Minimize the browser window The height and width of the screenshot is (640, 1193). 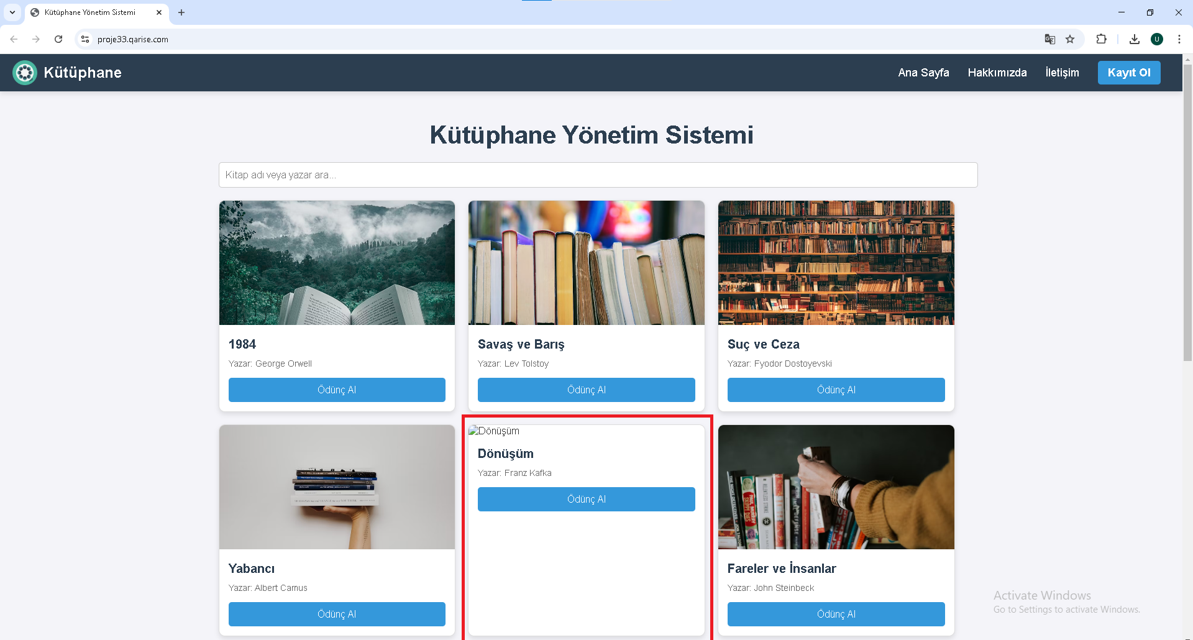coord(1122,12)
